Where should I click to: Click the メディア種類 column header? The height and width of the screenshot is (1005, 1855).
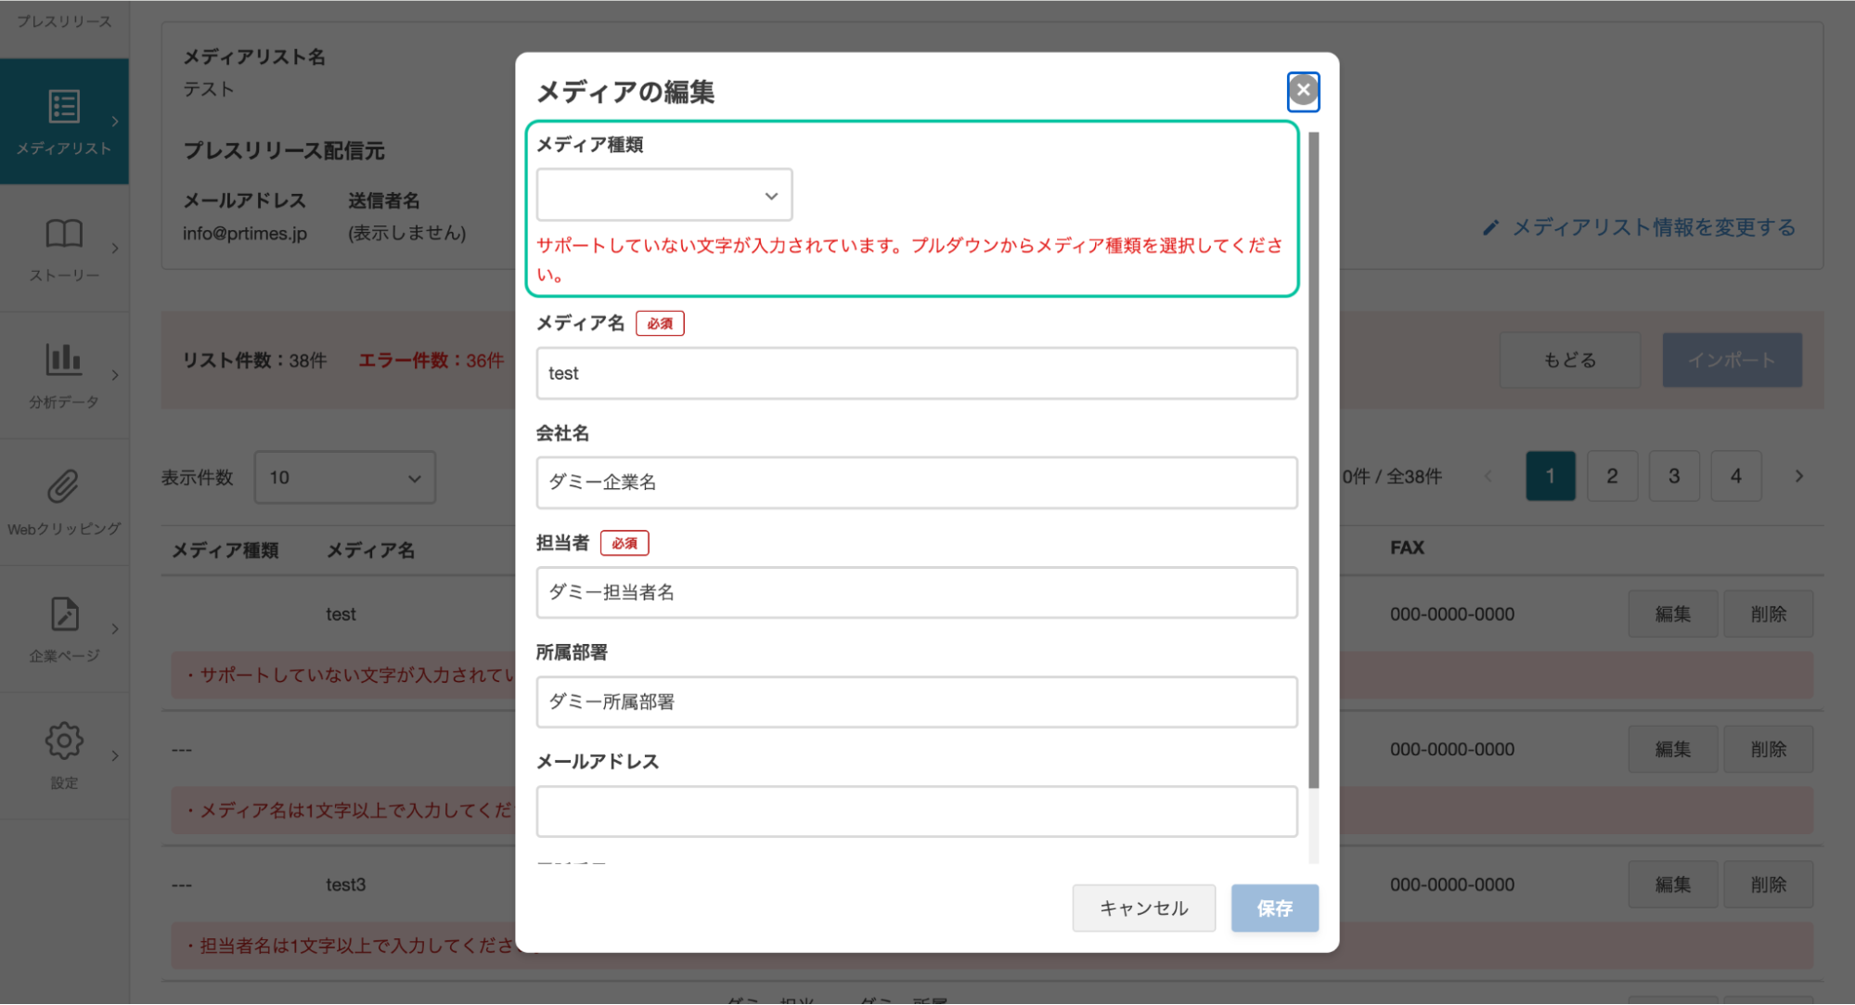pos(225,550)
